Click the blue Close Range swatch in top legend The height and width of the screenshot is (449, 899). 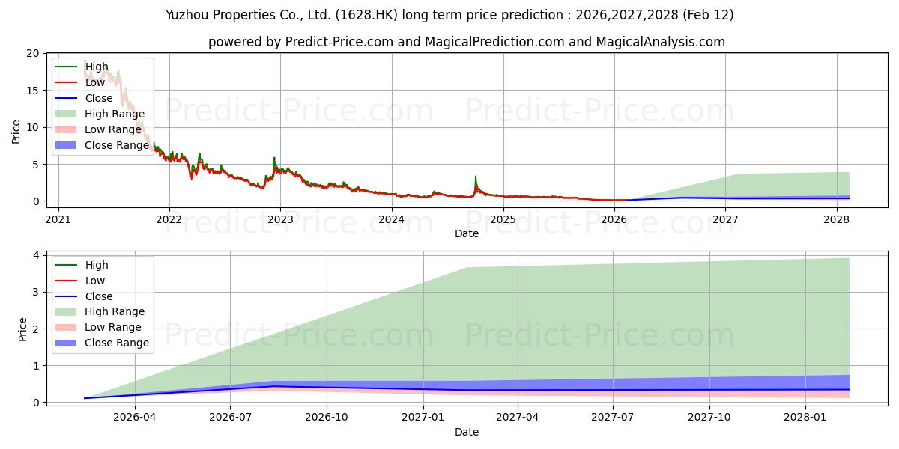[x=67, y=145]
